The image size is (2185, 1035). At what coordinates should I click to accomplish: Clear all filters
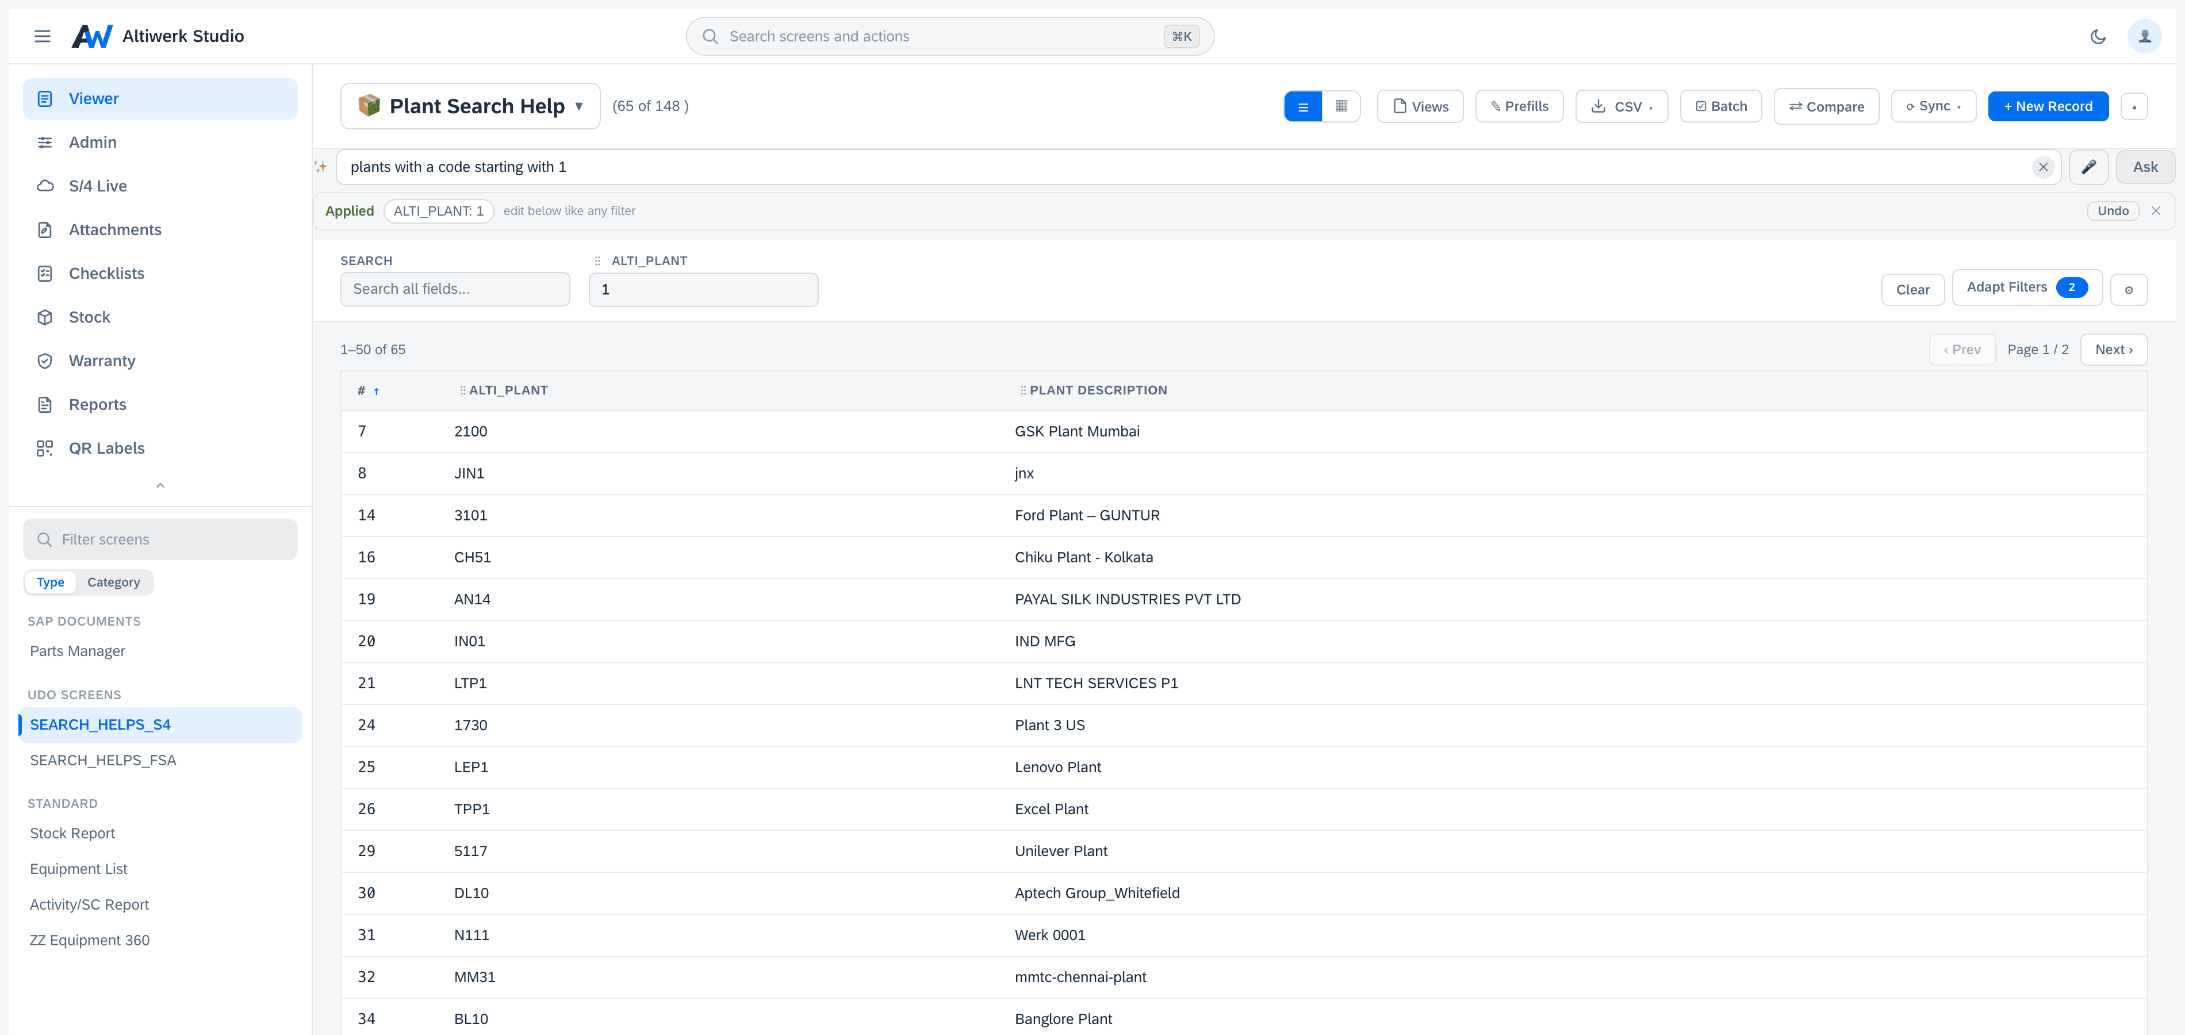[1912, 290]
